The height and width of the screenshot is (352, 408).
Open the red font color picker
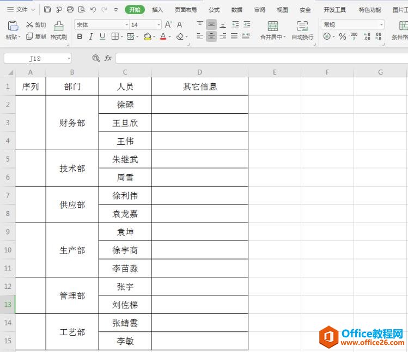click(x=163, y=36)
